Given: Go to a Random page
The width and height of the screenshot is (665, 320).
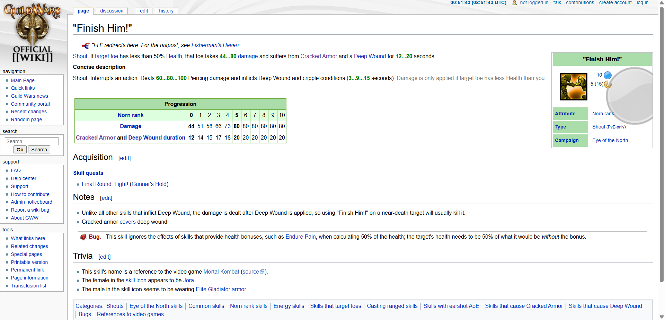Looking at the screenshot, I should 26,119.
